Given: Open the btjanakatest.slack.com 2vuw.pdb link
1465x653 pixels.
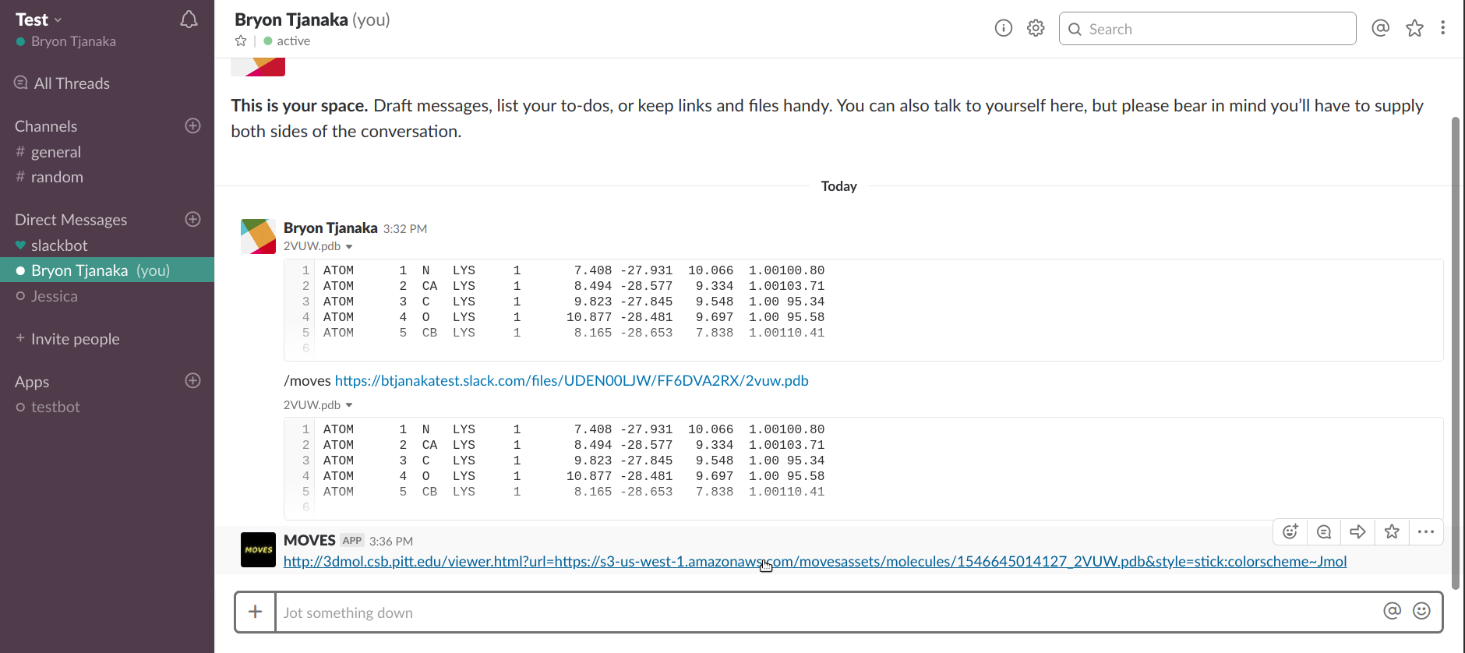Looking at the screenshot, I should coord(571,381).
